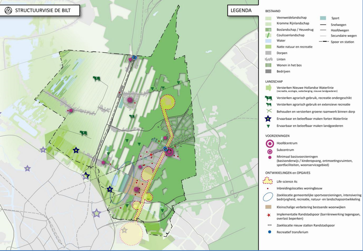Viewport: 363px width, 251px height.
Task: Click the Boslandschap / Heuvelrug legend swatch
Action: (x=268, y=30)
